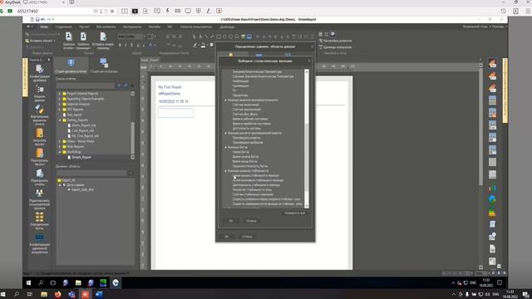Image resolution: width=532 pixels, height=299 pixels.
Task: Open the Configure Dream Report sidebar icon
Action: [x=39, y=69]
